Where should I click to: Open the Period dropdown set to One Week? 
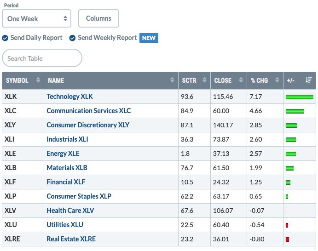36,18
